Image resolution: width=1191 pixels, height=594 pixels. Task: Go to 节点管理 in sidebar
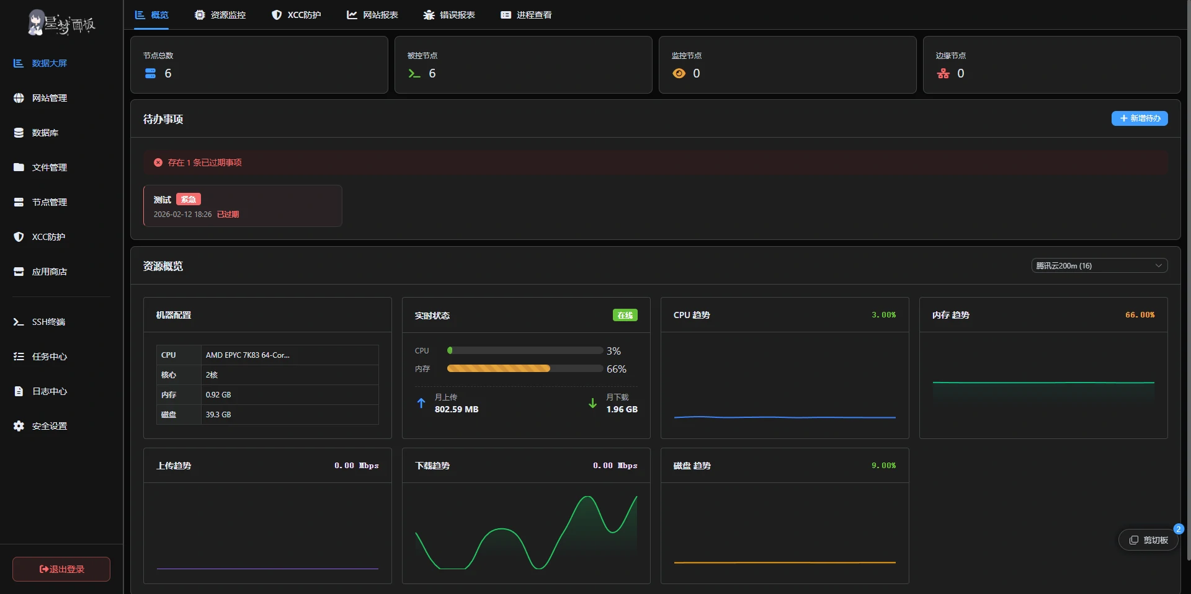pyautogui.click(x=49, y=202)
